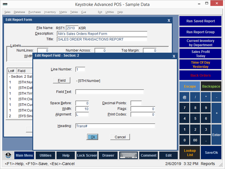
Task: Click the Cancel button in dialog
Action: 120,137
